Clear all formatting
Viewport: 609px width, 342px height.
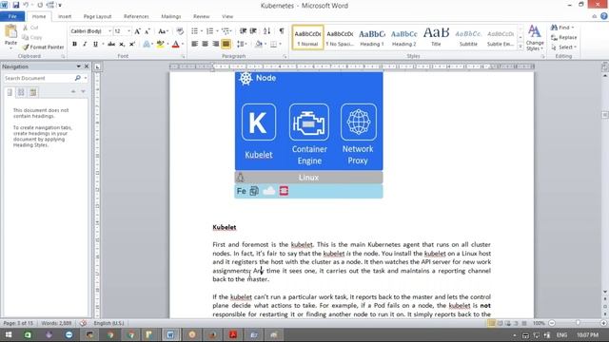tap(180, 31)
